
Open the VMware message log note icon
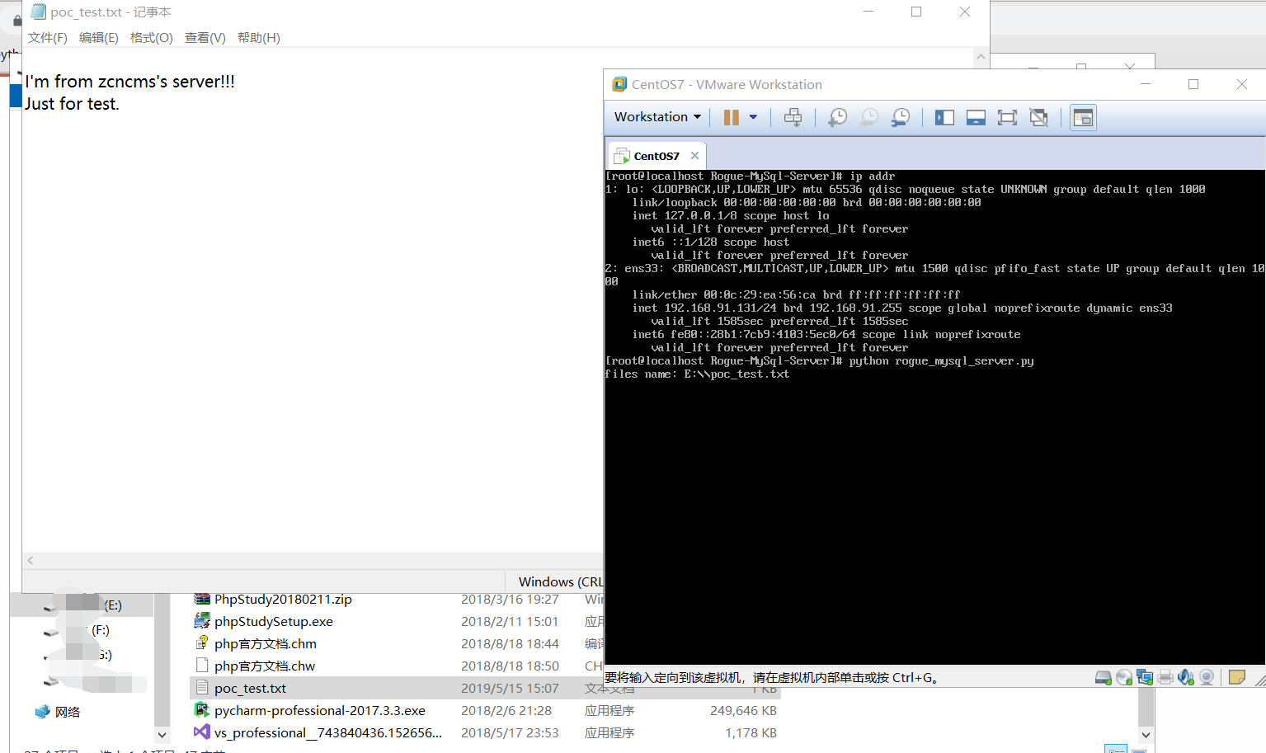[x=1236, y=677]
